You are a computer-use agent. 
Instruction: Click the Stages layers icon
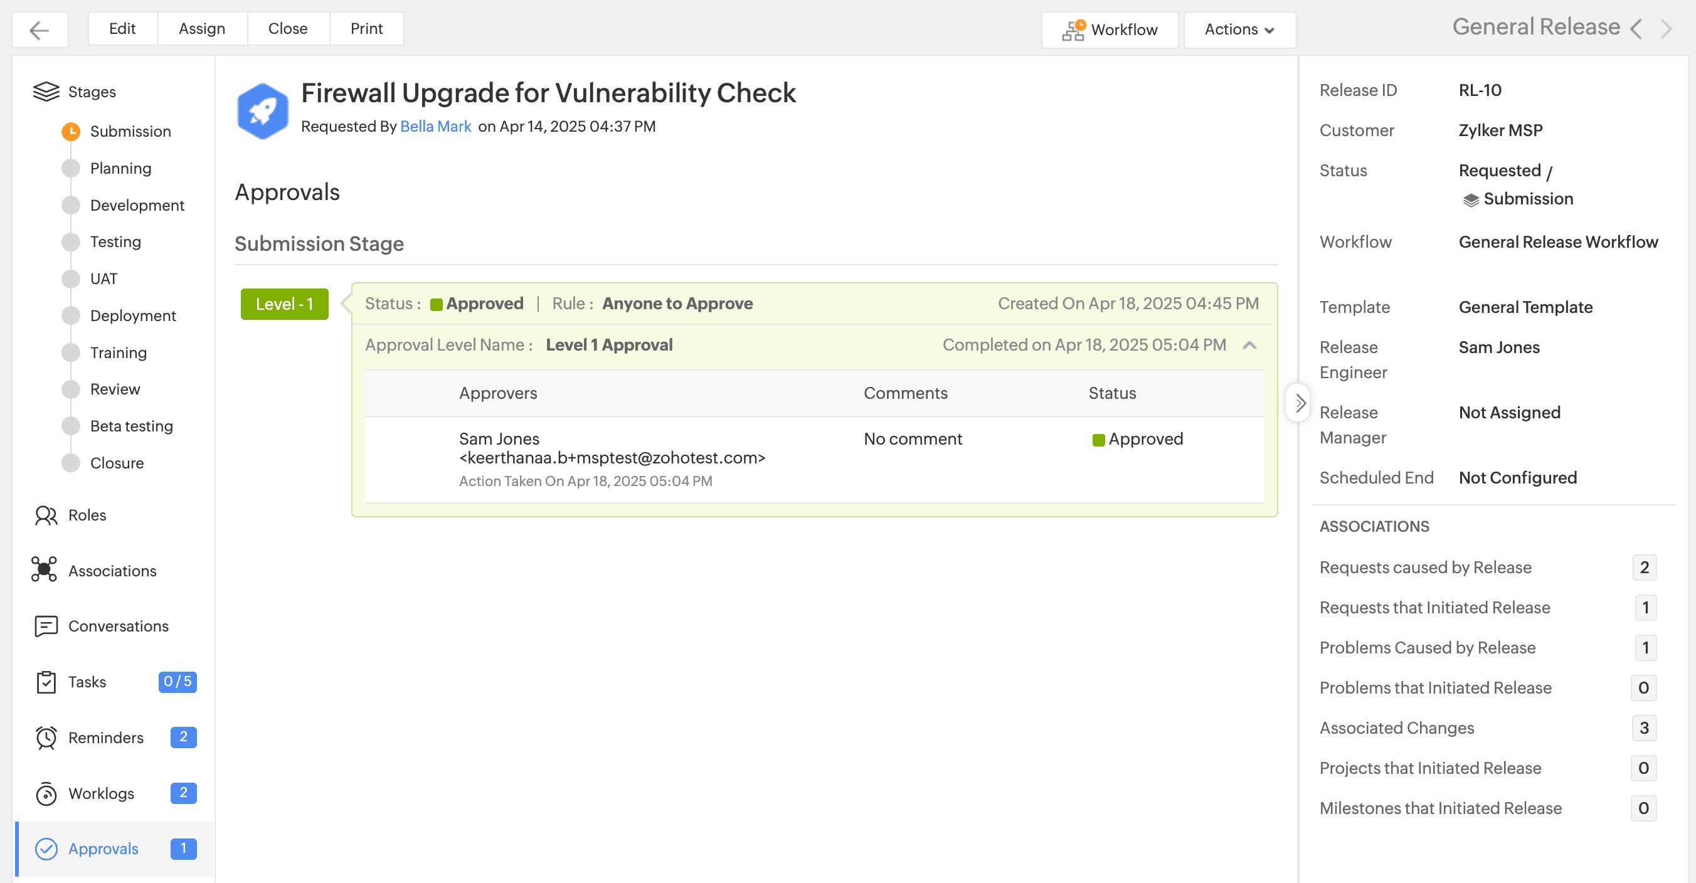pos(46,92)
